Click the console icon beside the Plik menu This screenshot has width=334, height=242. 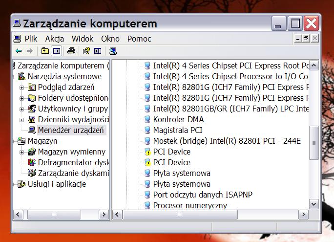tap(17, 39)
